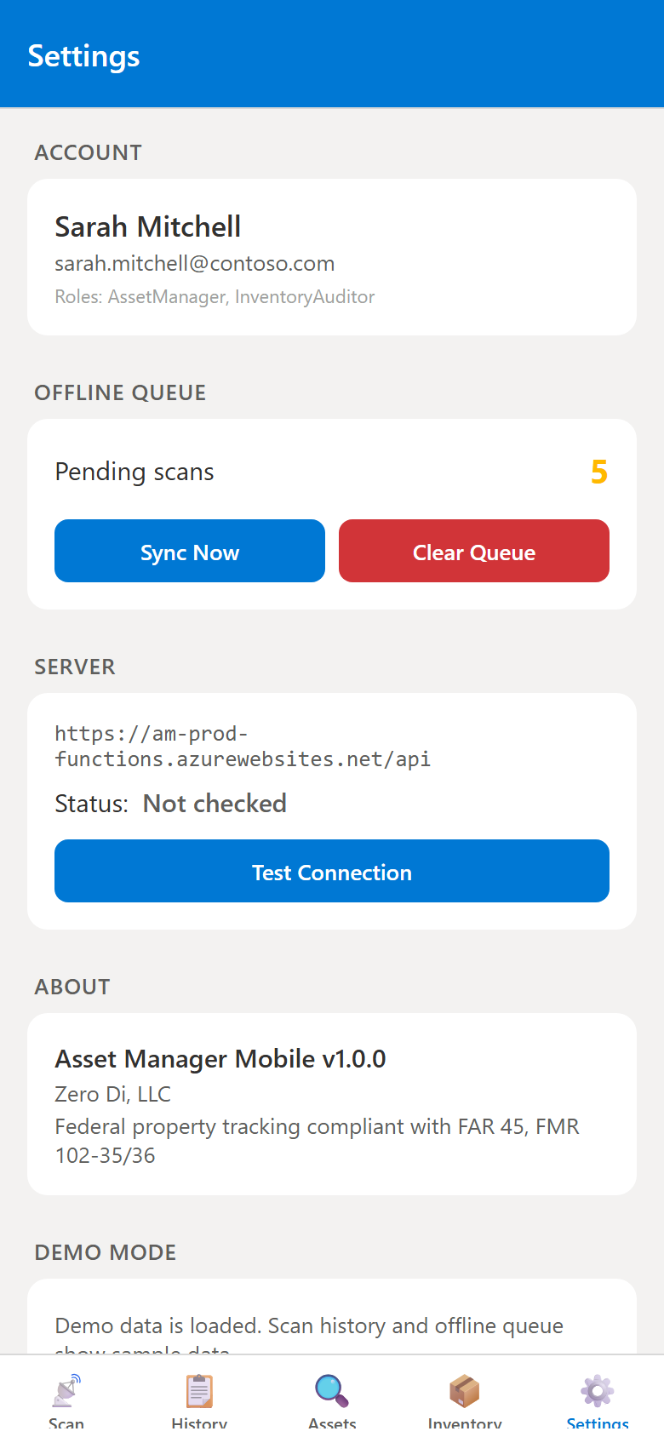Screen dimensions: 664x1437
Task: Open the History clipboard icon
Action: point(199,1392)
